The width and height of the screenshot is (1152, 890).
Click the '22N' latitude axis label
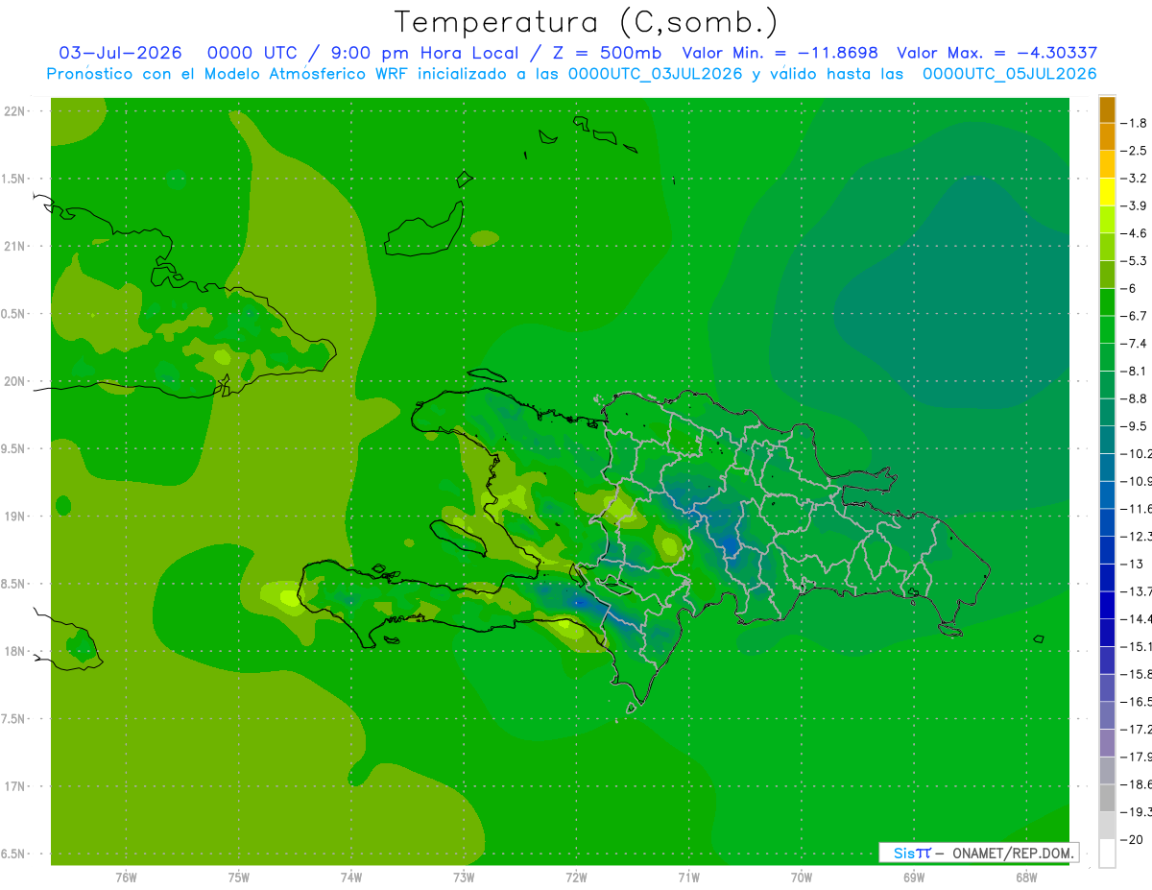click(15, 110)
